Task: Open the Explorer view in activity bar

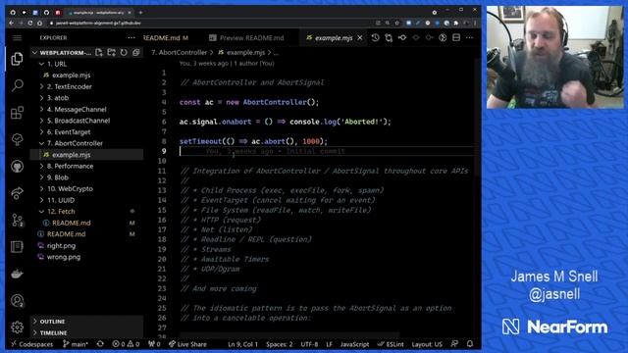Action: [x=17, y=59]
